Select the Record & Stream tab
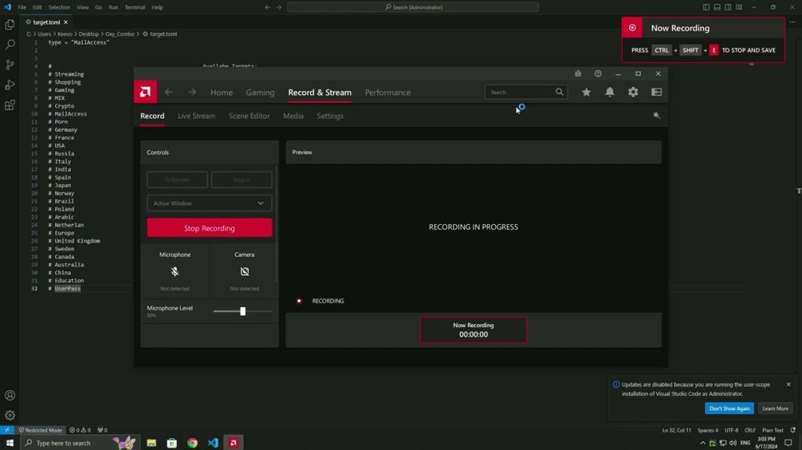 [320, 92]
